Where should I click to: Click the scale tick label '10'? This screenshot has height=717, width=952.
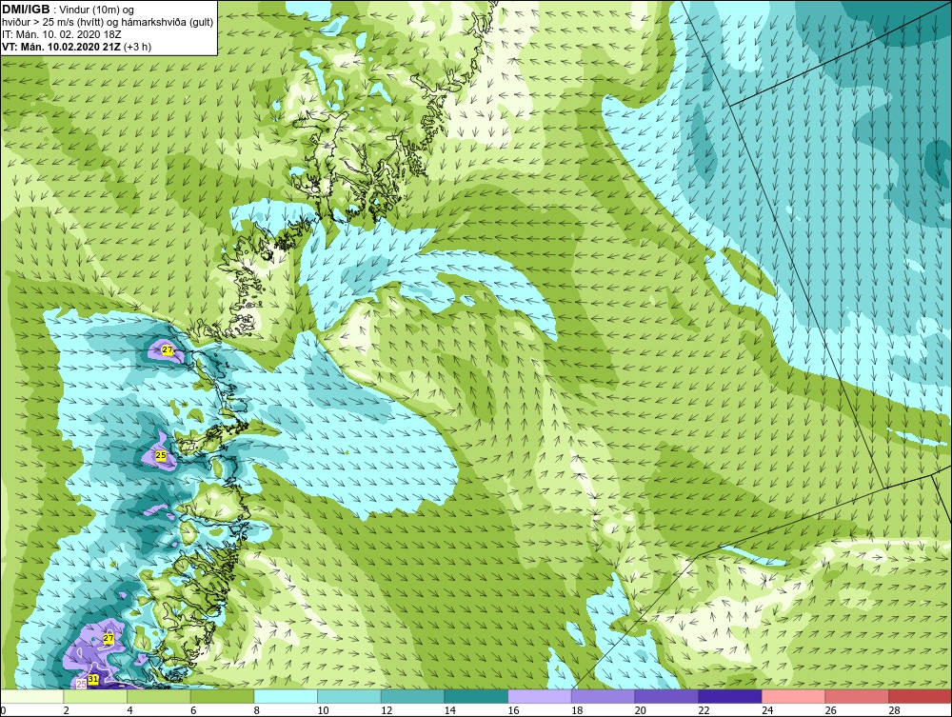(x=323, y=710)
